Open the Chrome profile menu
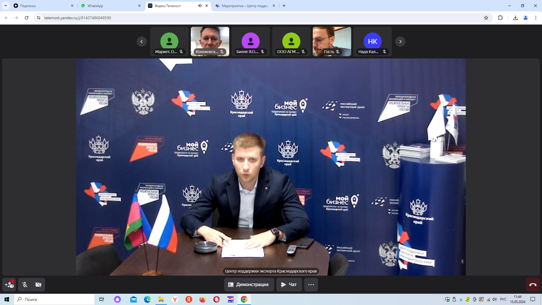The width and height of the screenshot is (542, 305). pos(526,18)
